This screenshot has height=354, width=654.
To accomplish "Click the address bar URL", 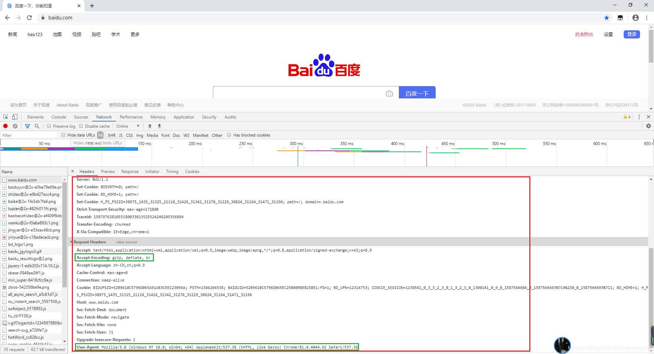I will point(60,18).
